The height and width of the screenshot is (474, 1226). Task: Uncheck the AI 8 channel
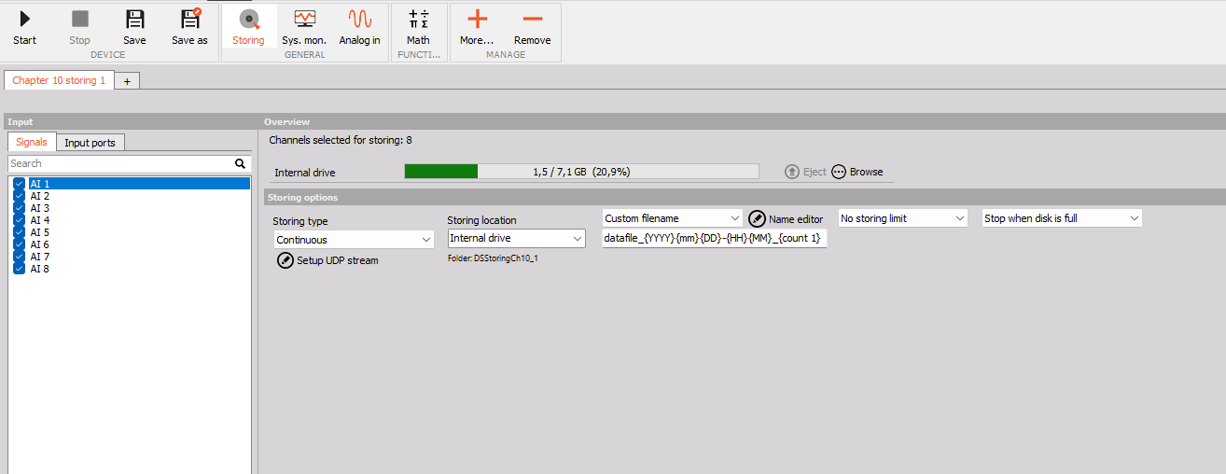[19, 269]
